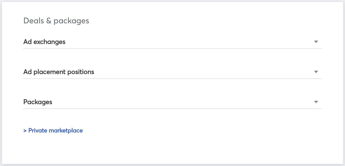The height and width of the screenshot is (166, 345).
Task: Select the Packages label text
Action: click(x=38, y=102)
